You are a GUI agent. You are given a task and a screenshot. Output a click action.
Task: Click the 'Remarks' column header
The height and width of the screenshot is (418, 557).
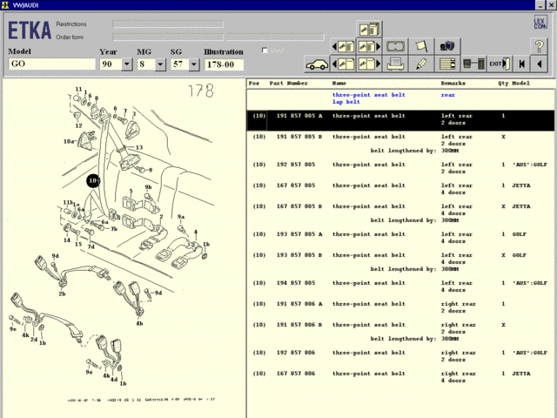click(x=453, y=84)
